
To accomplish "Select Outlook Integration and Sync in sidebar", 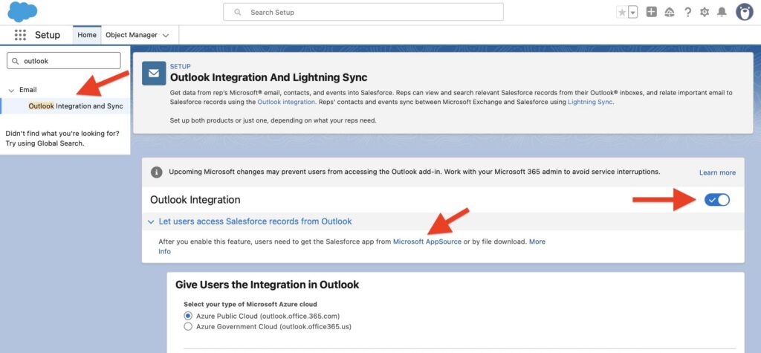I will tap(76, 106).
